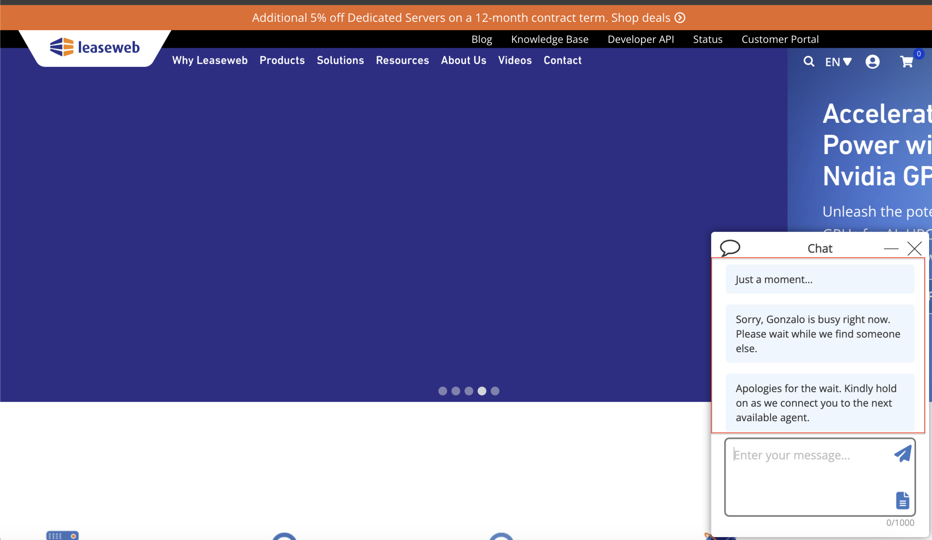
Task: Open the Solutions menu
Action: tap(340, 60)
